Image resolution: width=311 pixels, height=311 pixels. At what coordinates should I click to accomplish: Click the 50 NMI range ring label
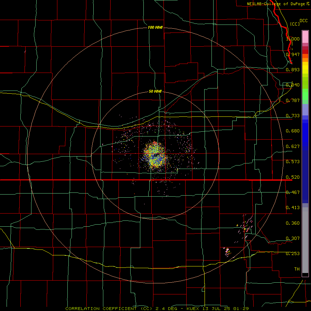tap(155, 91)
